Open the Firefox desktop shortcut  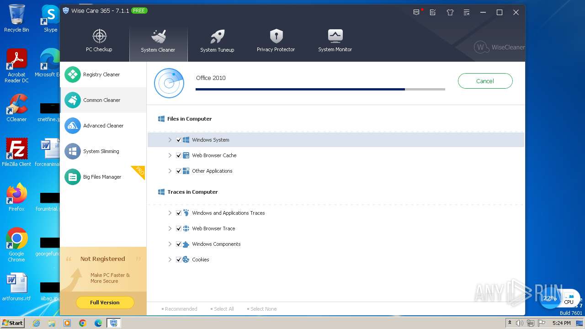coord(16,197)
